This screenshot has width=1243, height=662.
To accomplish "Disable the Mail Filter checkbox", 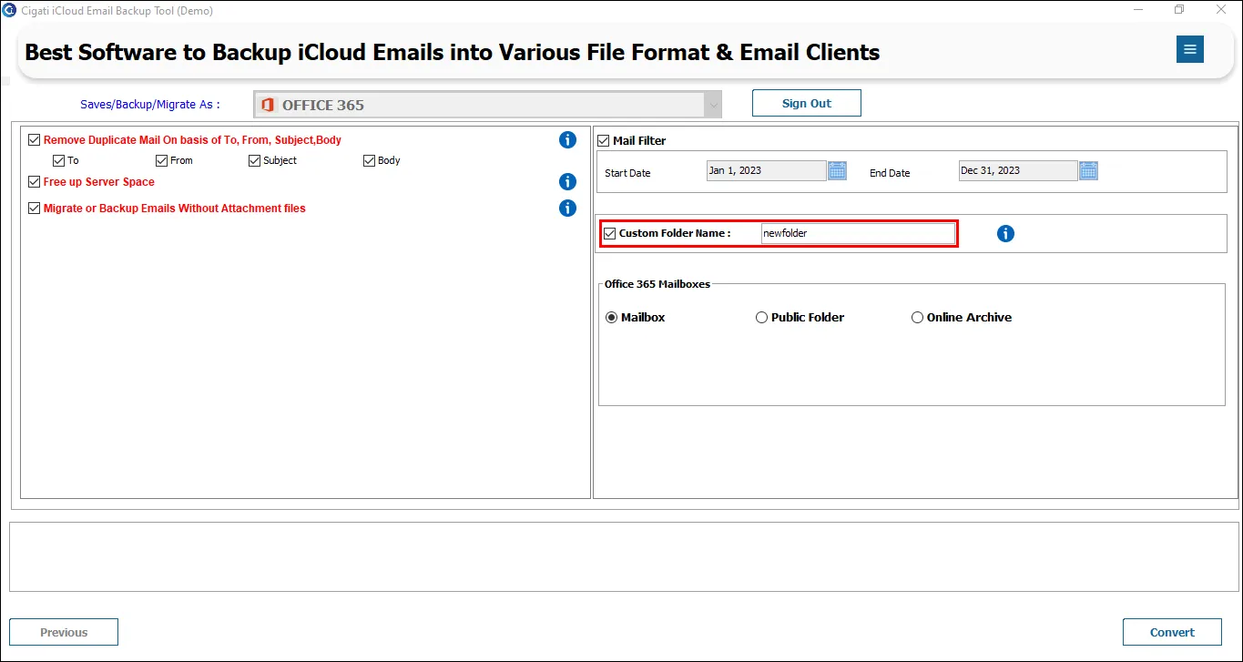I will pos(604,141).
